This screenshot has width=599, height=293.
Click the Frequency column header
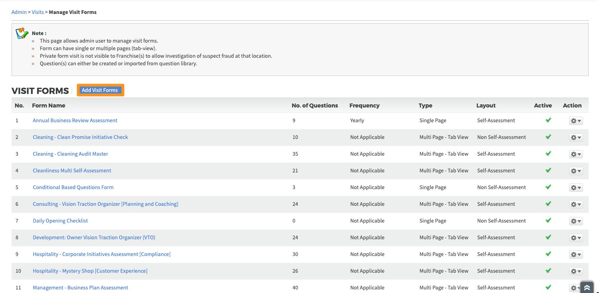[364, 105]
